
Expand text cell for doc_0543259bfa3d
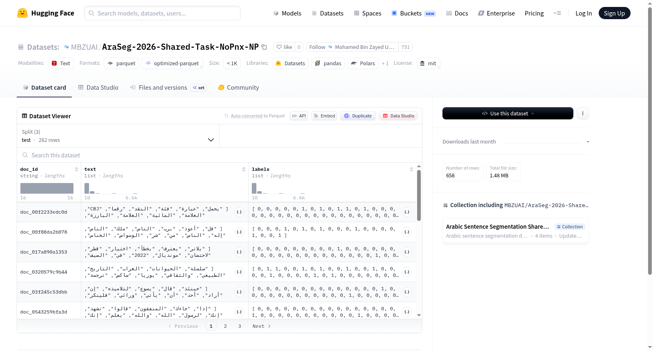tap(239, 312)
